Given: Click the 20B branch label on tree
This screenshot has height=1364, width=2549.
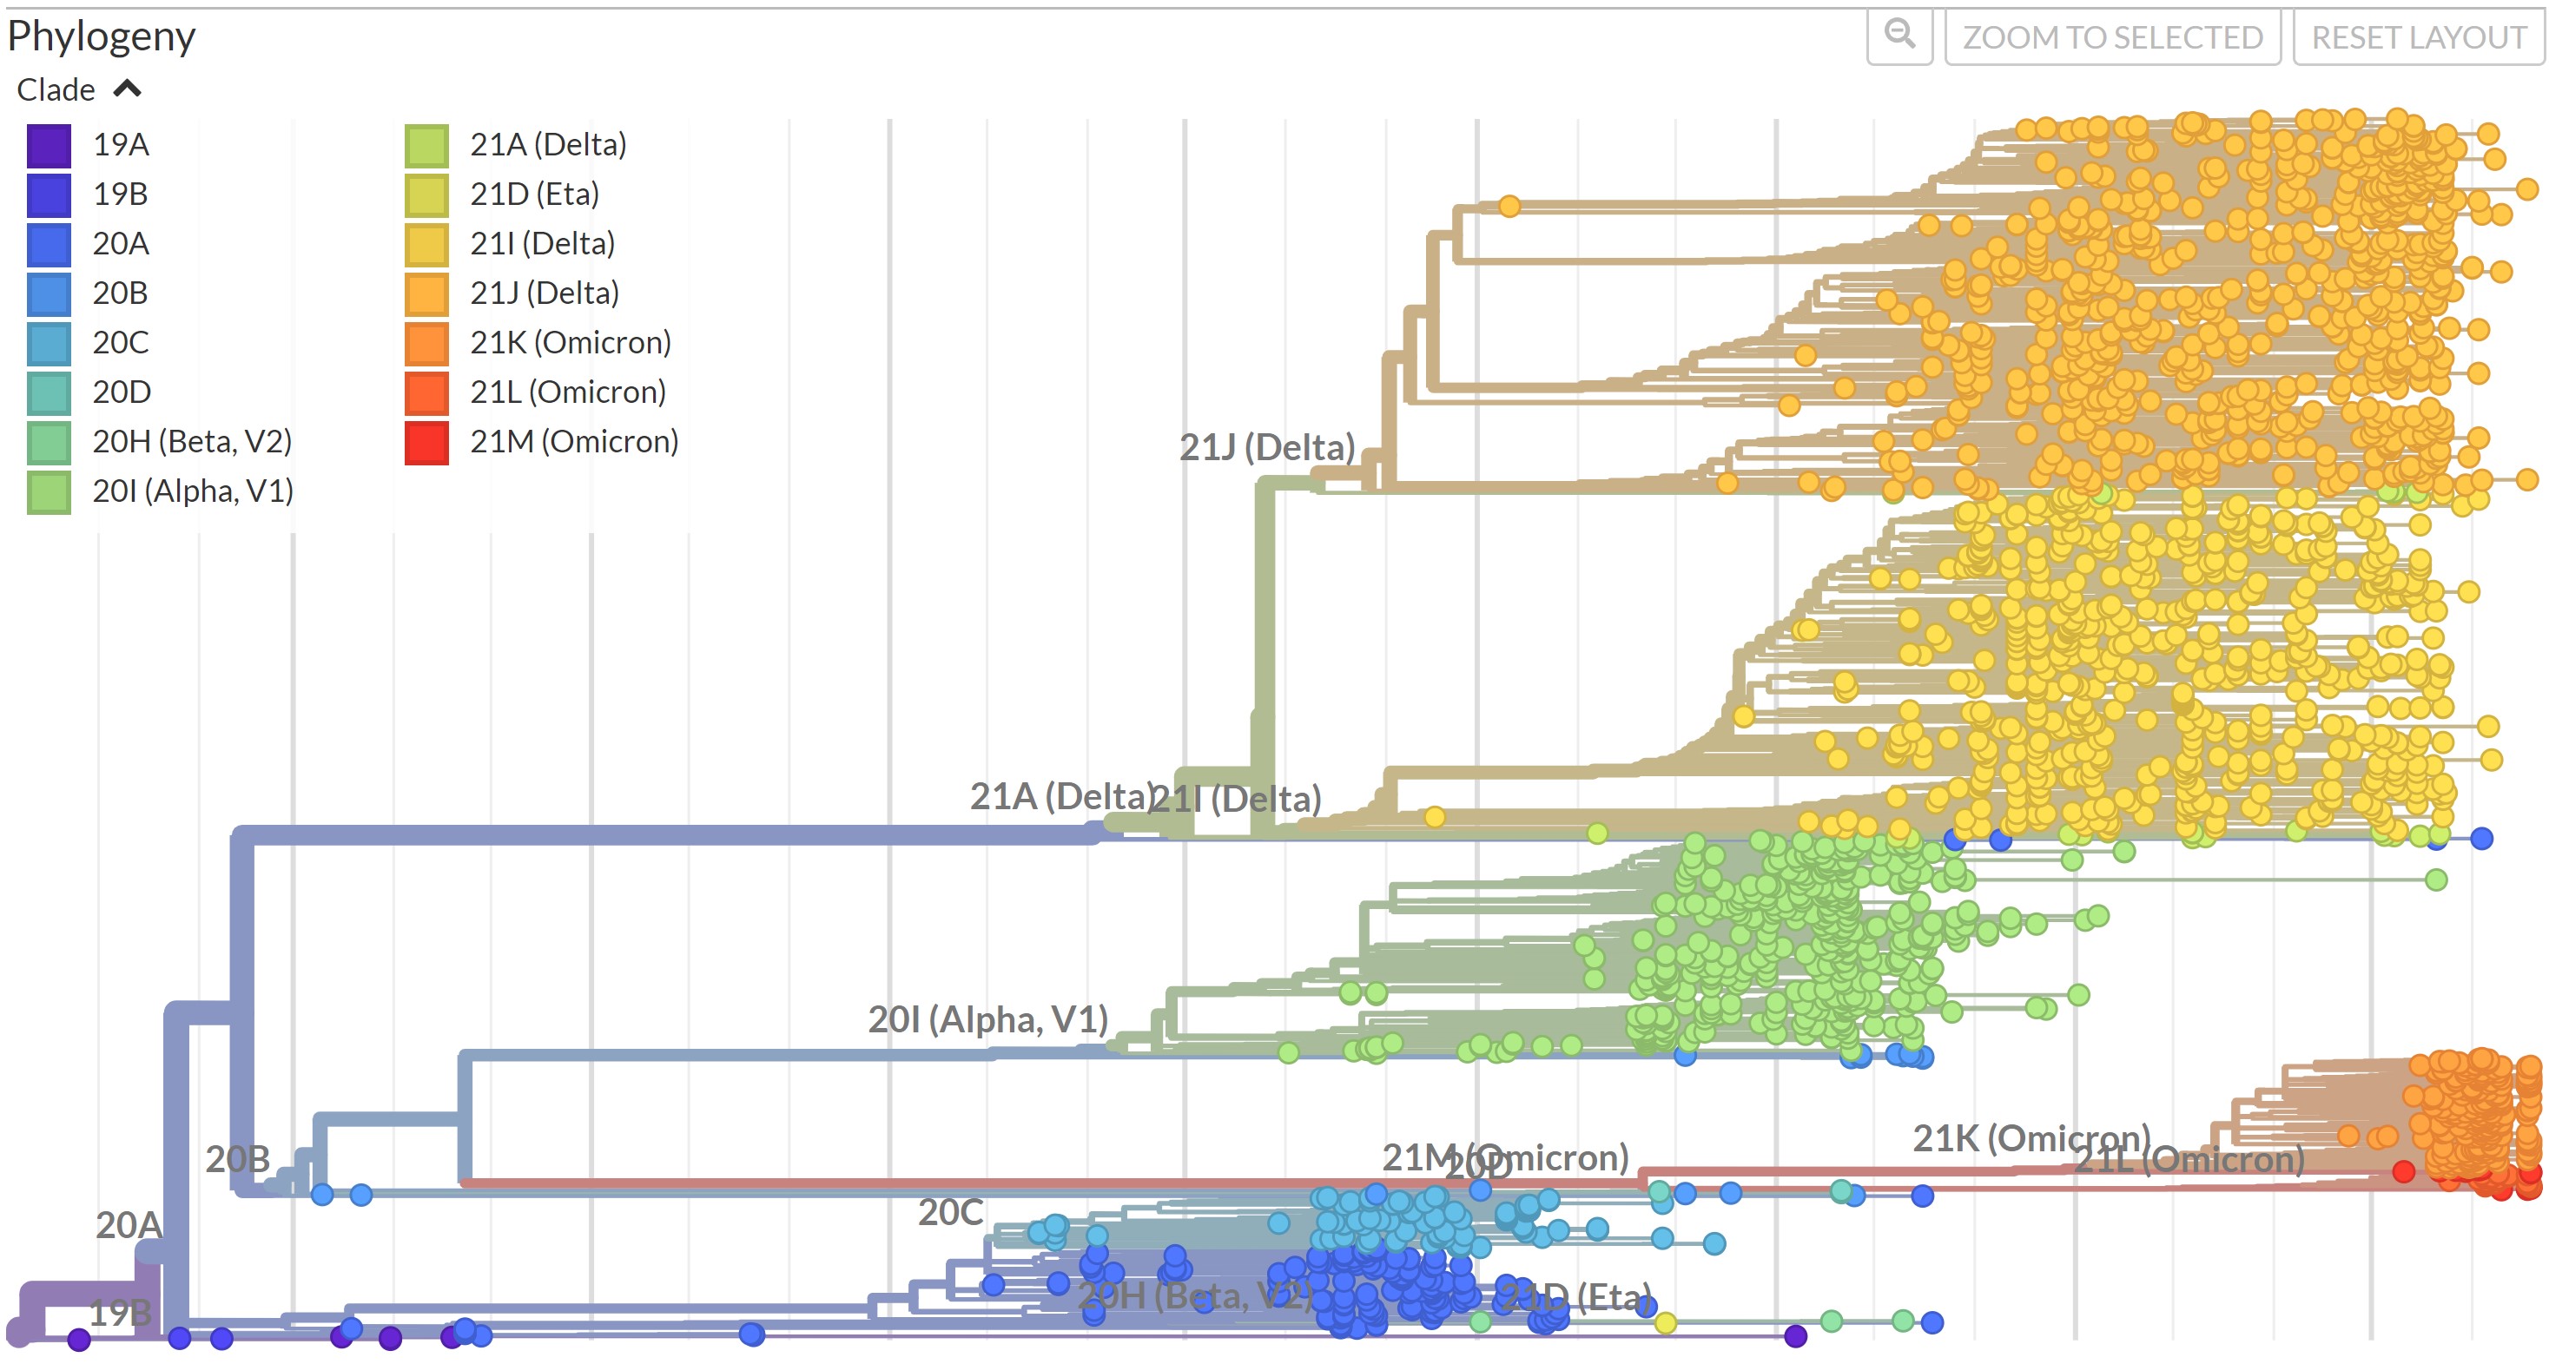Looking at the screenshot, I should [237, 1158].
